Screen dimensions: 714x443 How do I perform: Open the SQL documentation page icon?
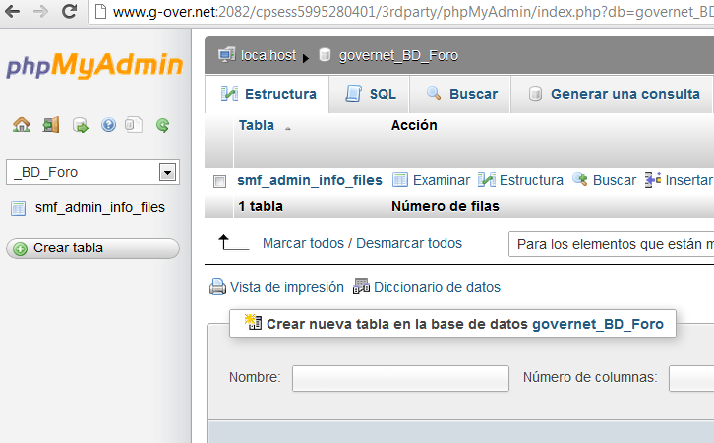coord(134,124)
